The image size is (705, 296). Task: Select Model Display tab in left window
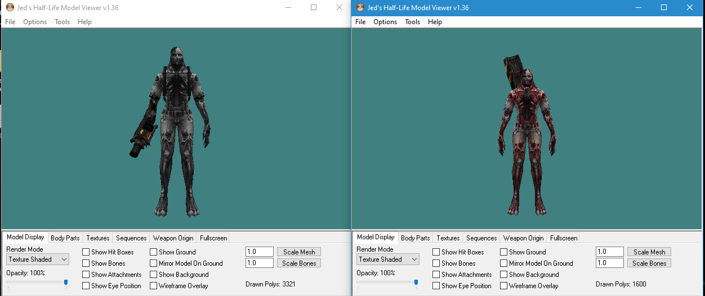coord(25,238)
